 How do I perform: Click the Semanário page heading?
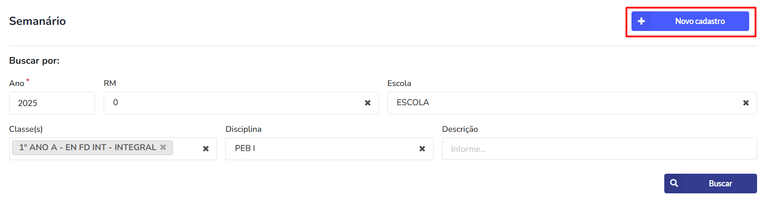38,21
